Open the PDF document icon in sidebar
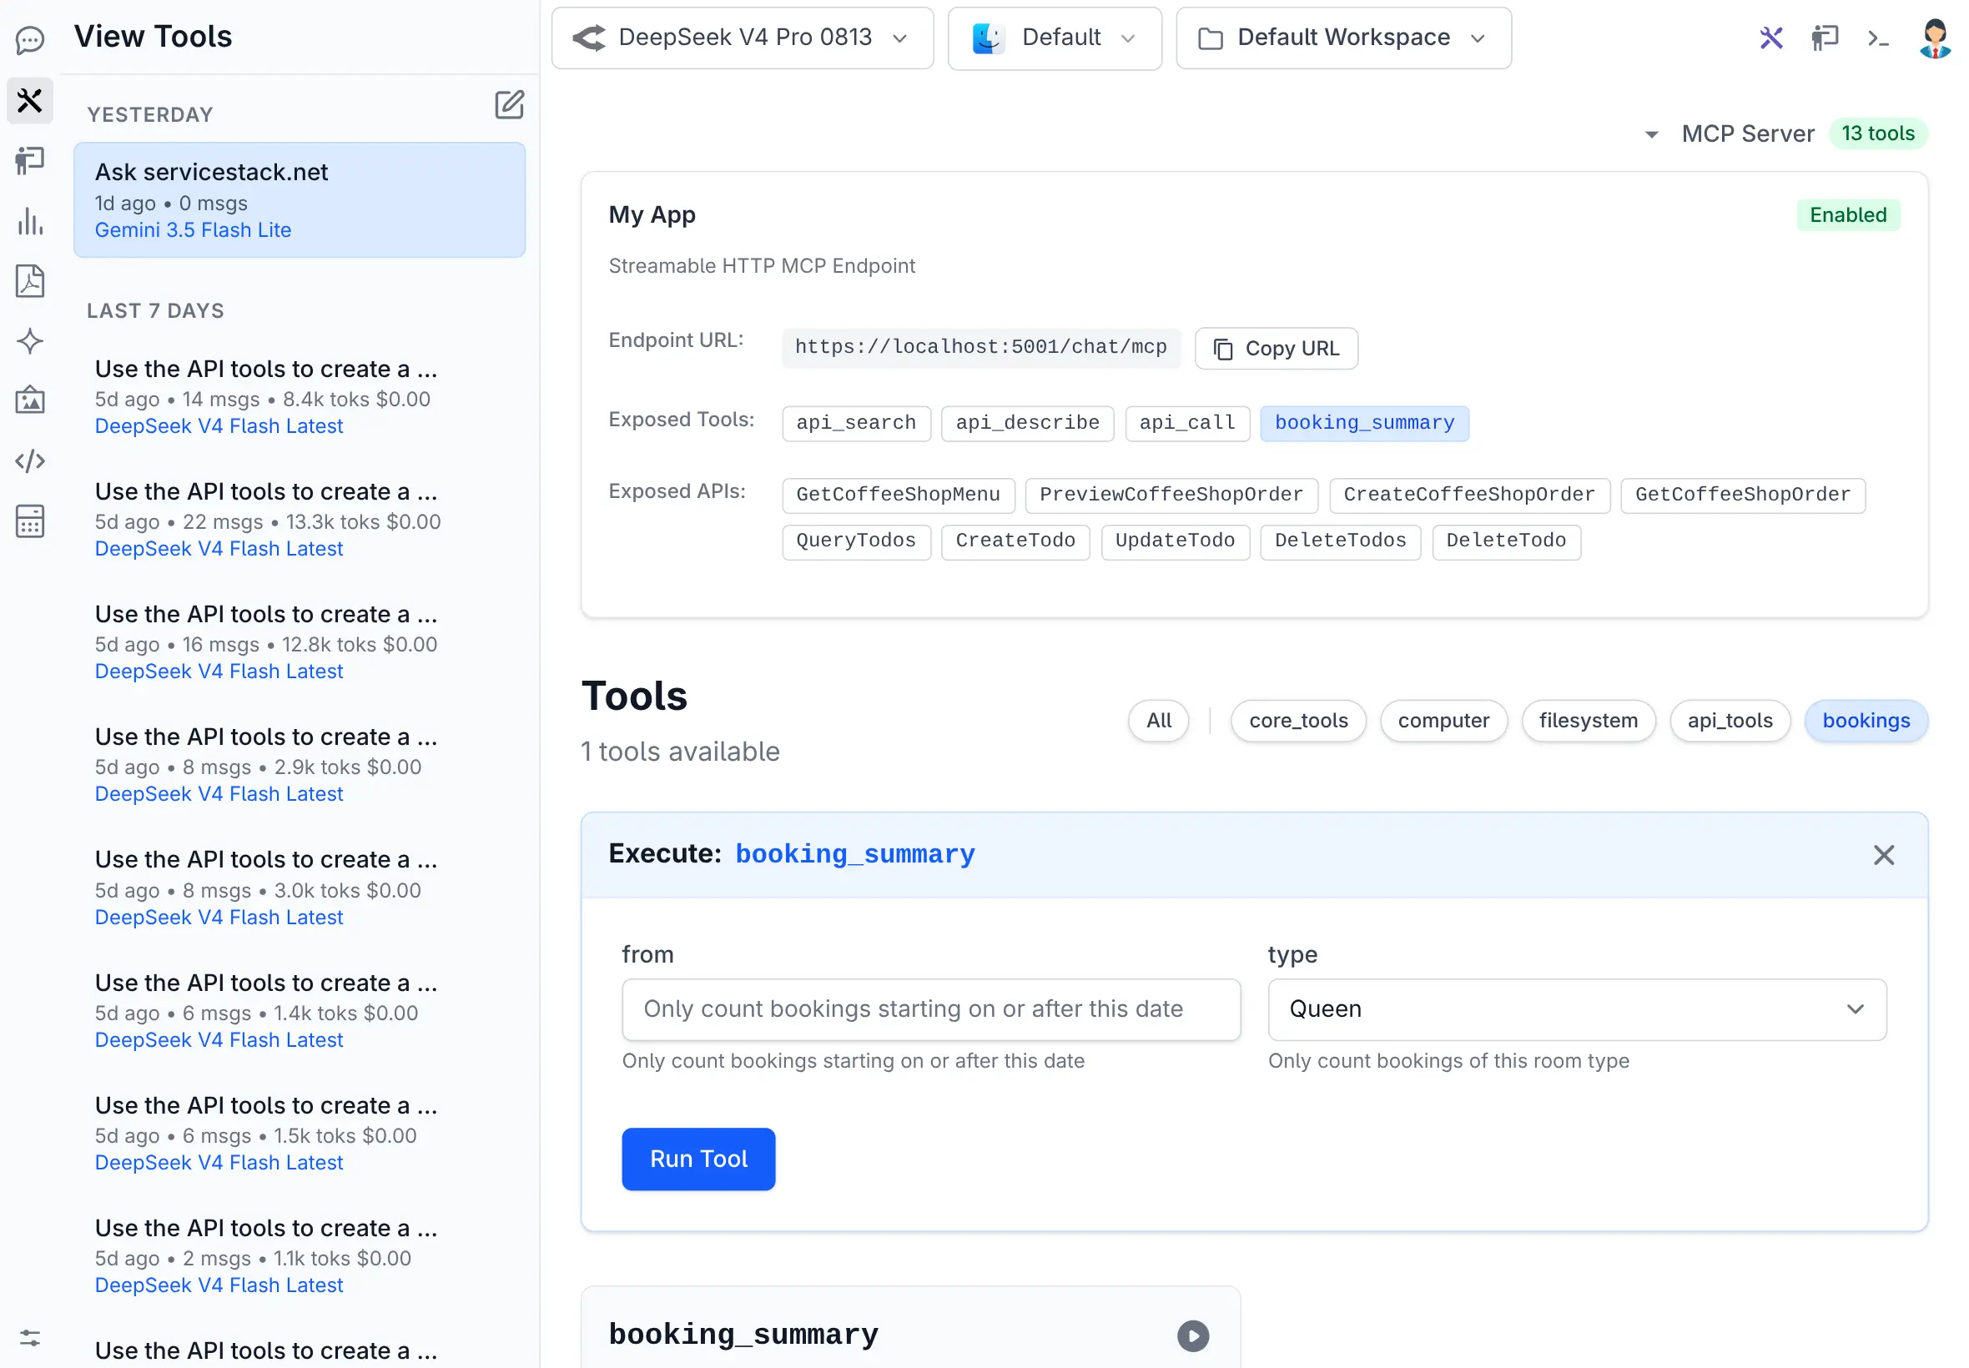The image size is (1969, 1368). (x=30, y=281)
